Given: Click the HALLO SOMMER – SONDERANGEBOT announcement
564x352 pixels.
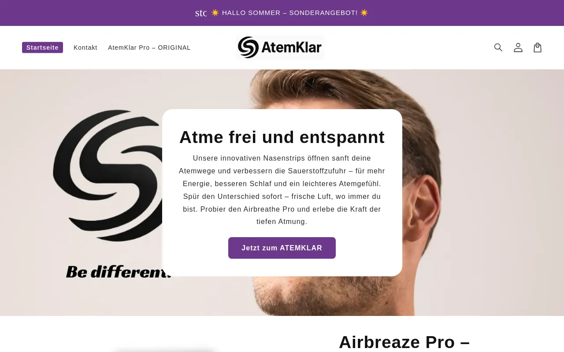Looking at the screenshot, I should tap(290, 13).
